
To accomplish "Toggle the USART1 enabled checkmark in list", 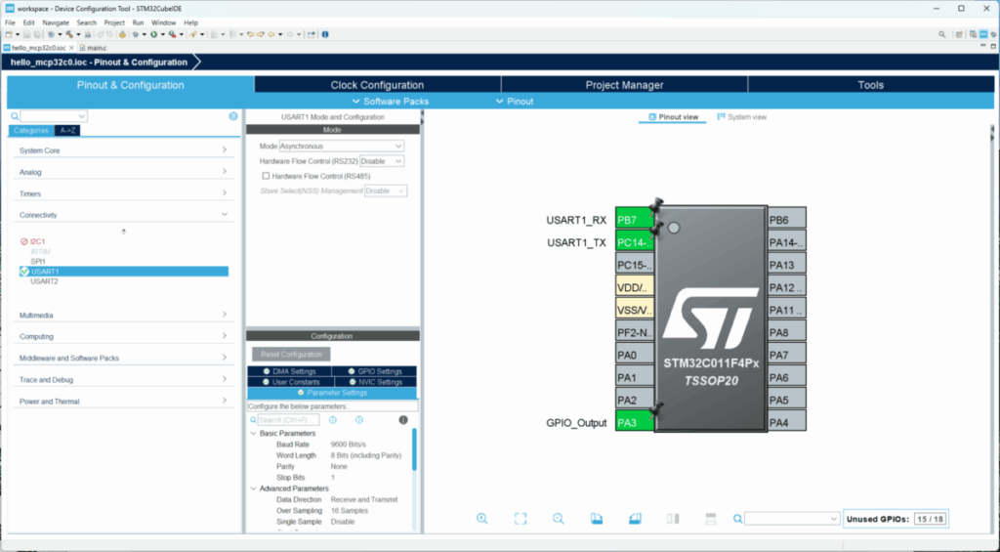I will [x=24, y=272].
